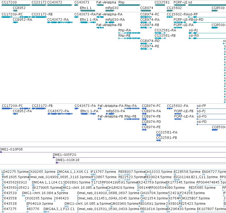Click the CG17209-RC transcript
The width and height of the screenshot is (226, 213).
pos(16,17)
